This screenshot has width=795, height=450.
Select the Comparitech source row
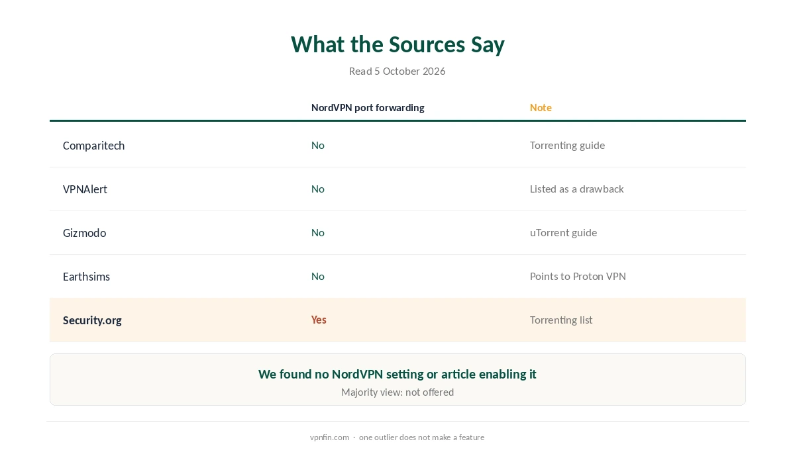coord(397,146)
